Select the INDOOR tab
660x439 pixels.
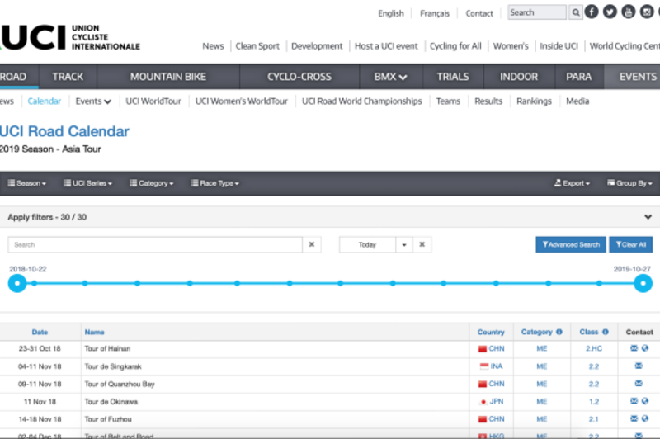[x=519, y=77]
